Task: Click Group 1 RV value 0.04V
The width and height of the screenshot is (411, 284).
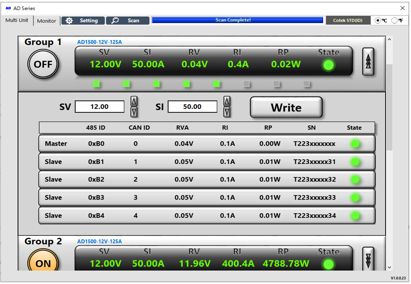Action: tap(195, 64)
